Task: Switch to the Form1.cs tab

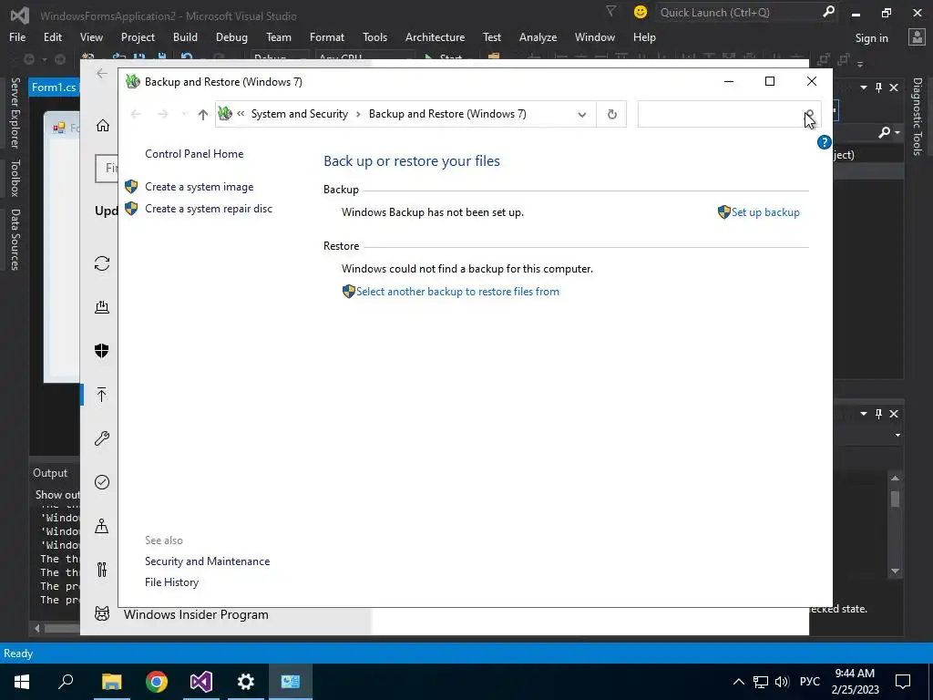Action: 54,87
